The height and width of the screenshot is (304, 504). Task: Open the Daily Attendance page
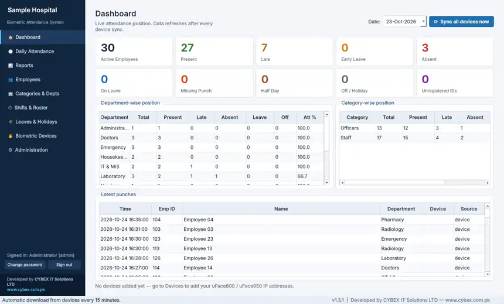42,52
